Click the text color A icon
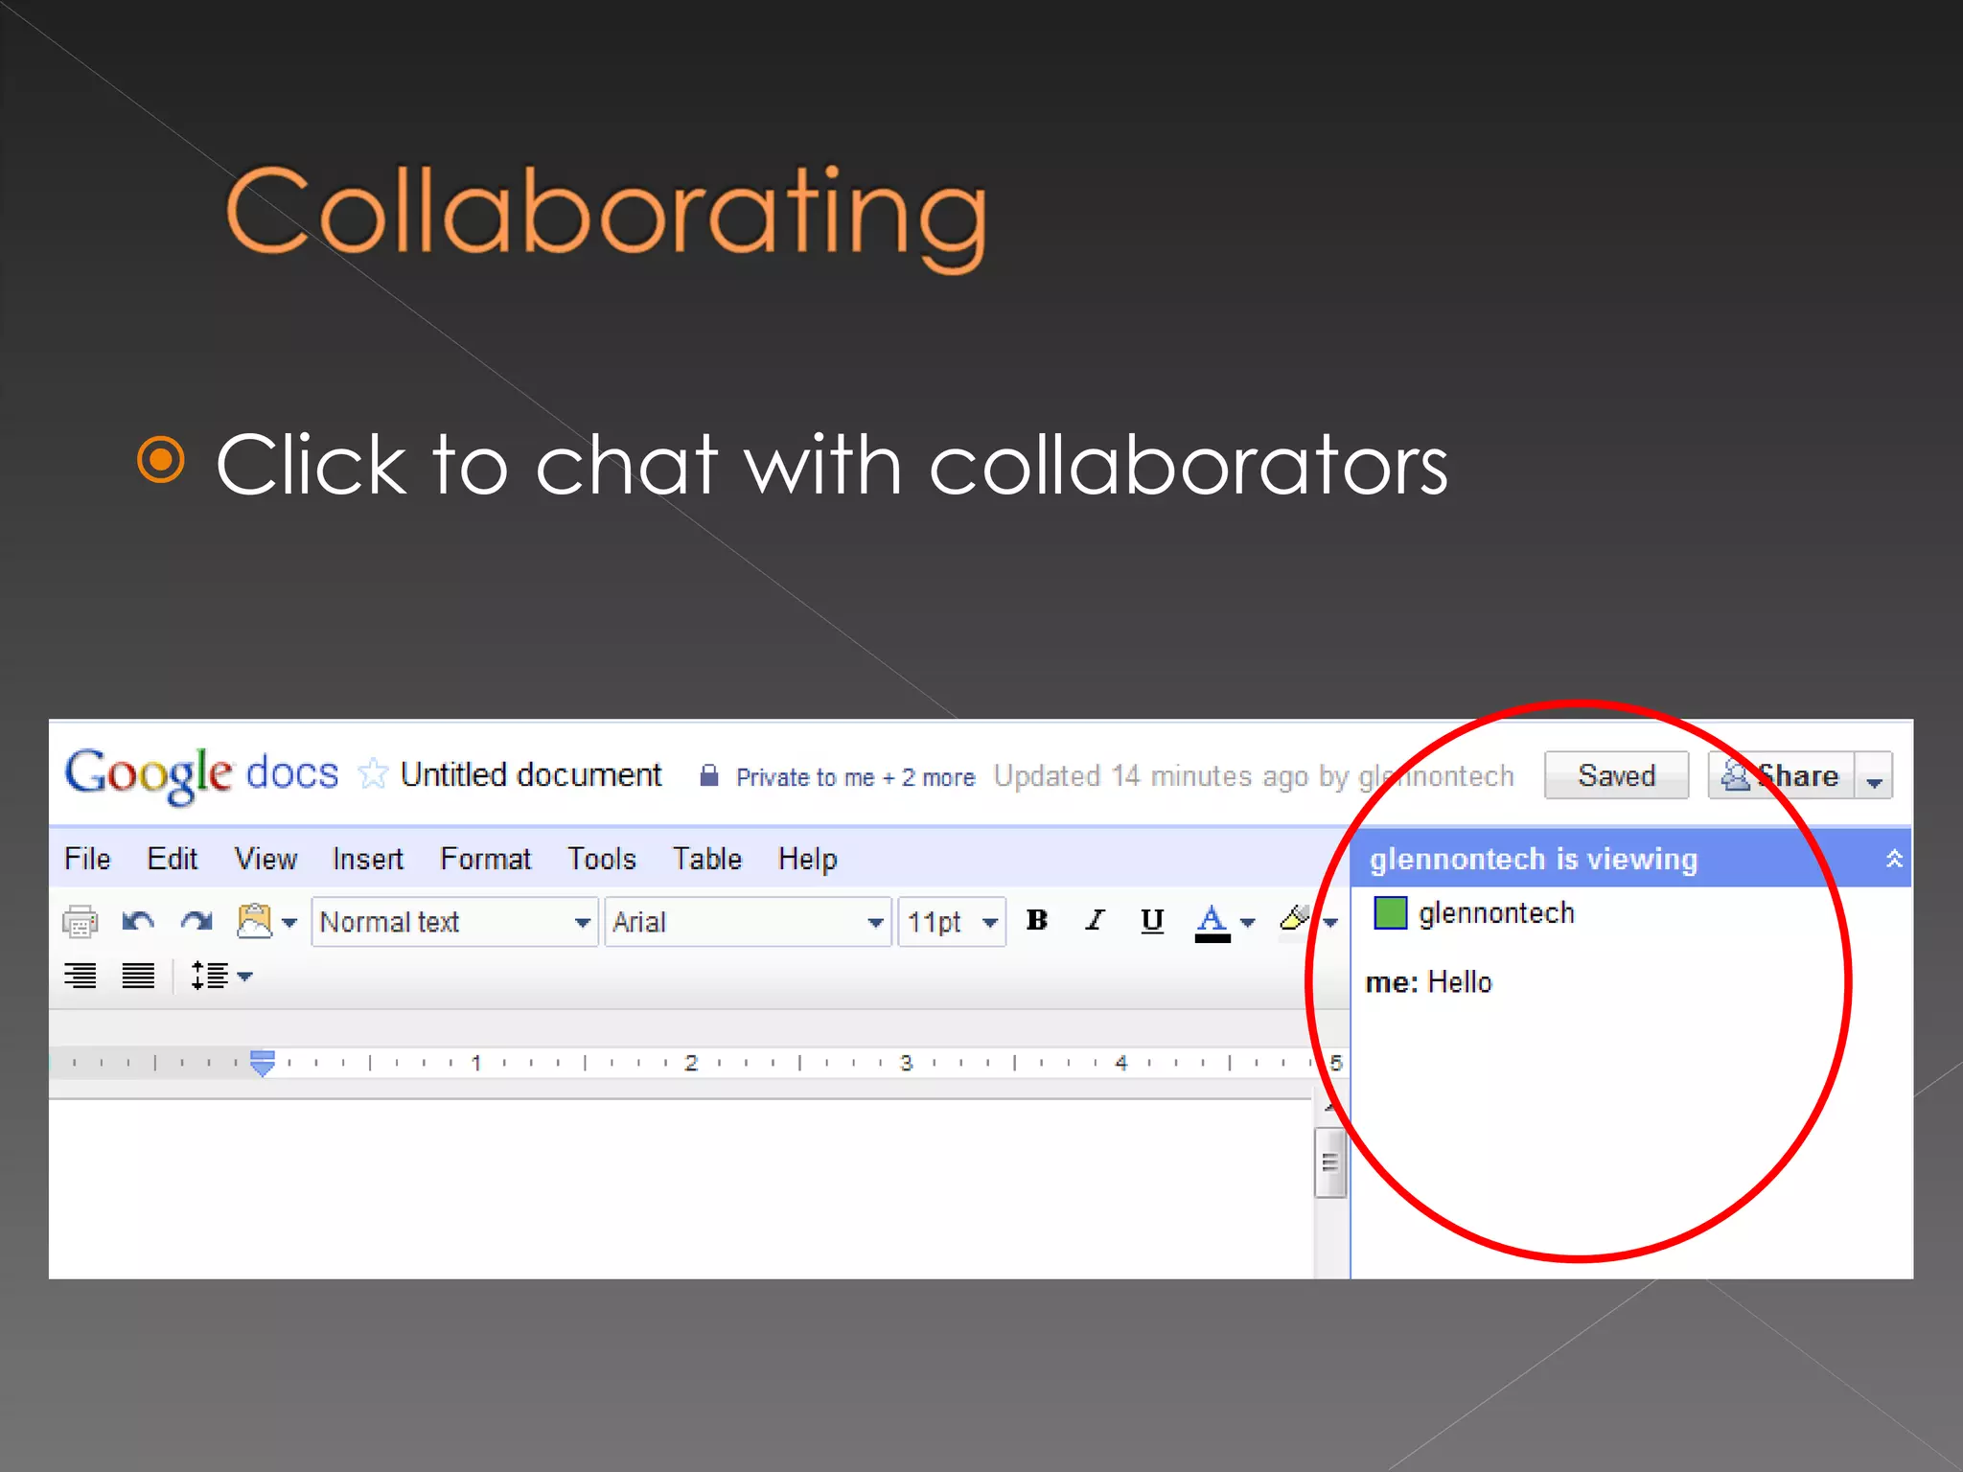The width and height of the screenshot is (1963, 1472). pos(1212,923)
